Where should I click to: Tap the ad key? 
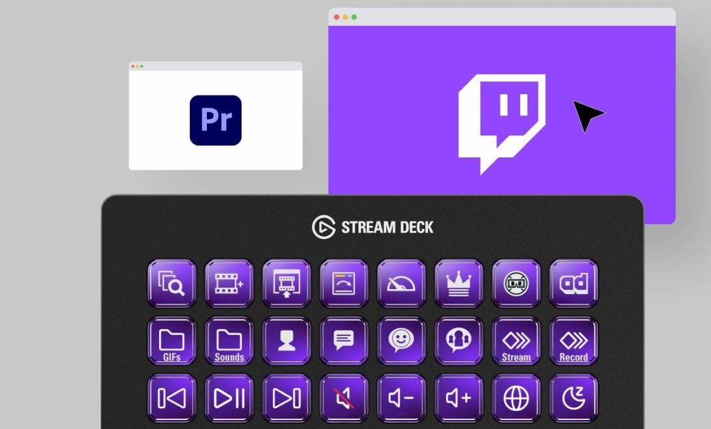tap(573, 283)
